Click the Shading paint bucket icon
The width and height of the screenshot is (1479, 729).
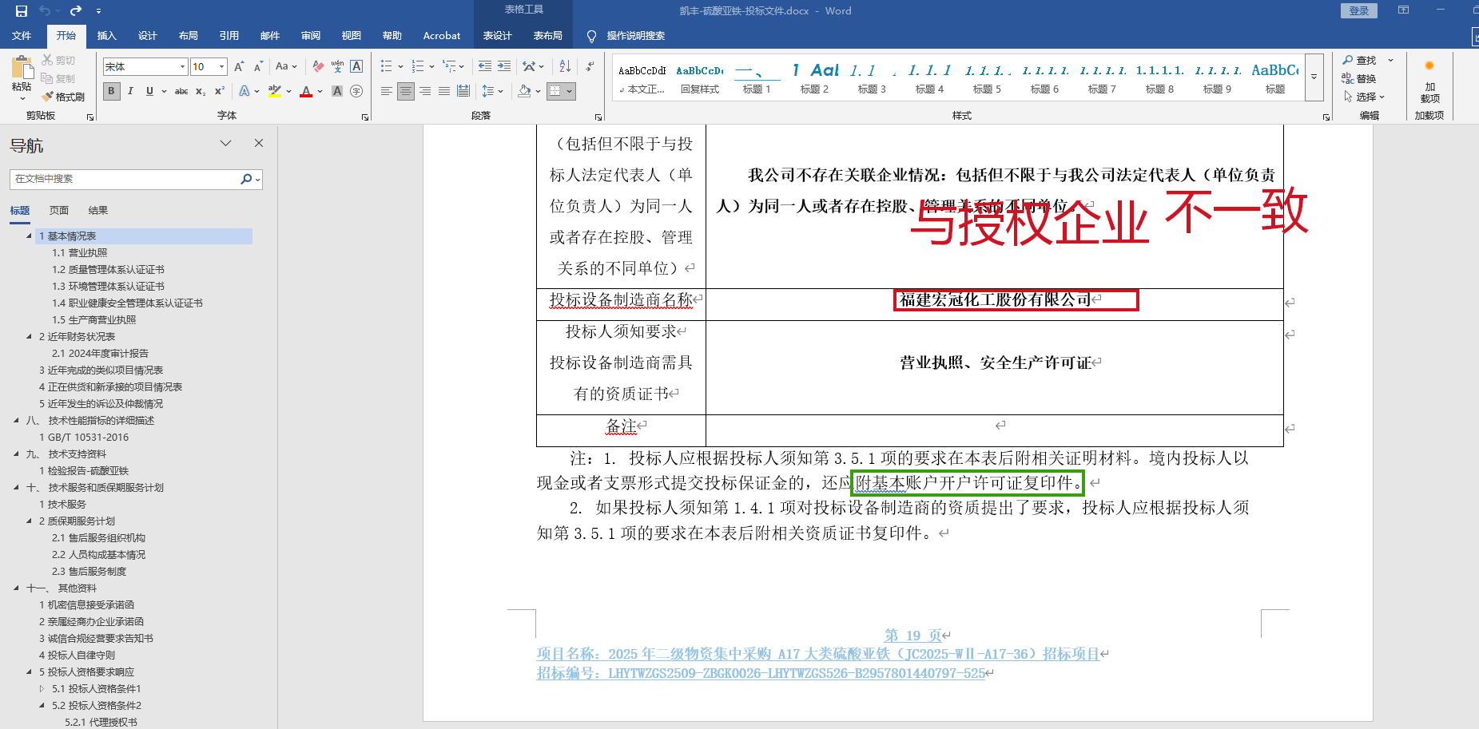pos(524,91)
